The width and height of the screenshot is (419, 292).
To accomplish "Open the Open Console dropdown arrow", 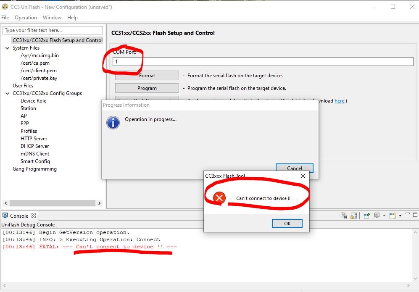I will 400,216.
